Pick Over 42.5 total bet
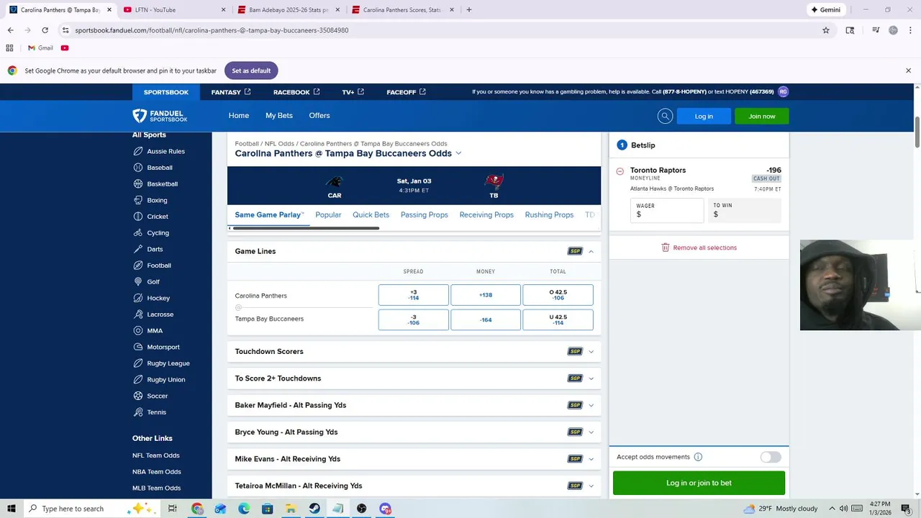 pos(558,295)
